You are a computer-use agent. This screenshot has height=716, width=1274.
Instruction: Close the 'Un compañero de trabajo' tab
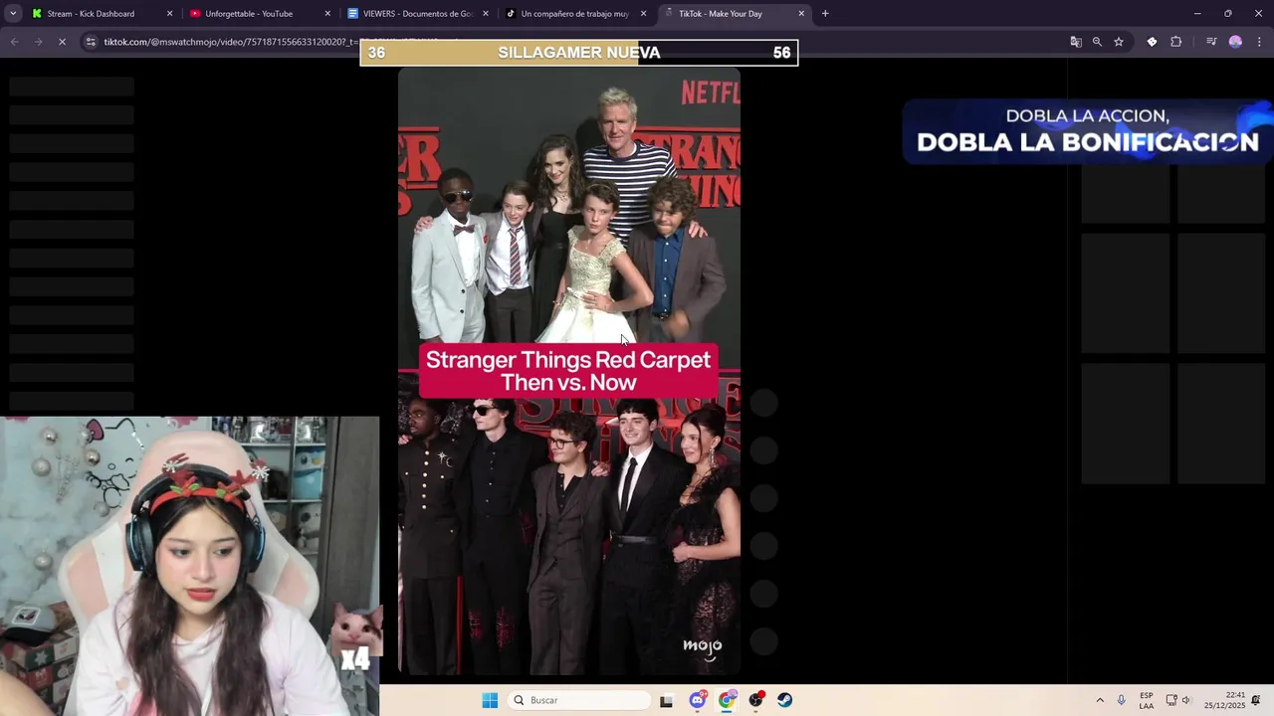644,14
